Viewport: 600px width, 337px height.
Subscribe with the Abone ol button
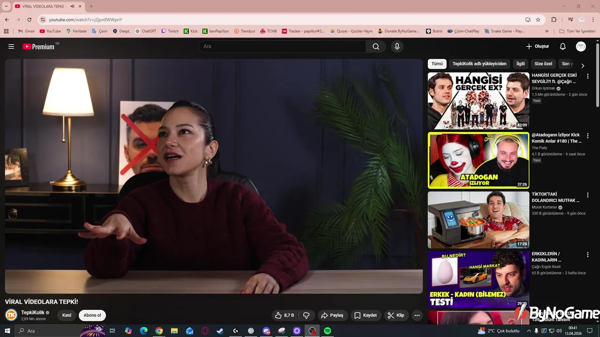point(92,315)
